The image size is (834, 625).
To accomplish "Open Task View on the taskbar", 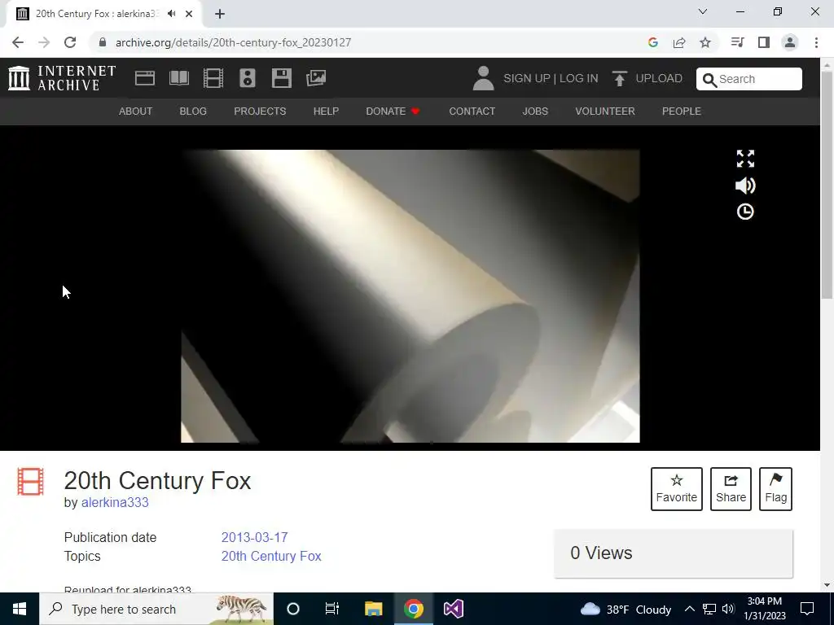I will (x=332, y=609).
